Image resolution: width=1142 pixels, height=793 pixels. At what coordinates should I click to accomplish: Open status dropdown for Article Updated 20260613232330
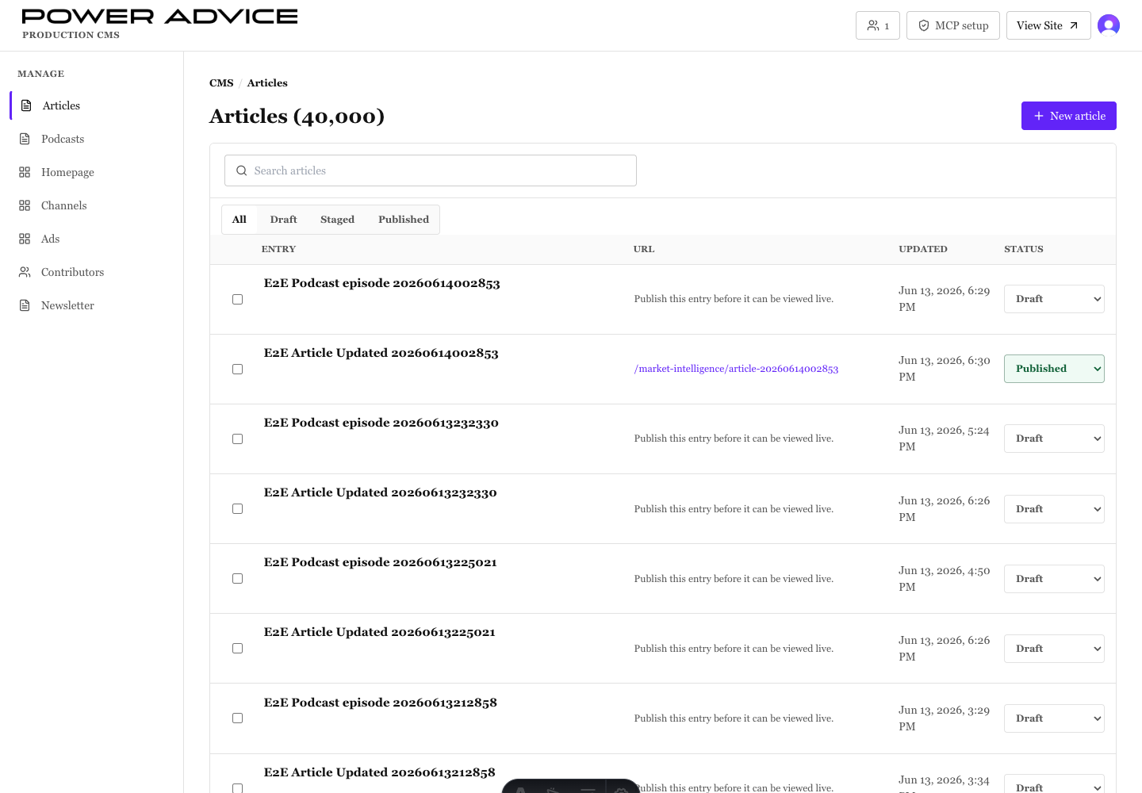(x=1054, y=509)
